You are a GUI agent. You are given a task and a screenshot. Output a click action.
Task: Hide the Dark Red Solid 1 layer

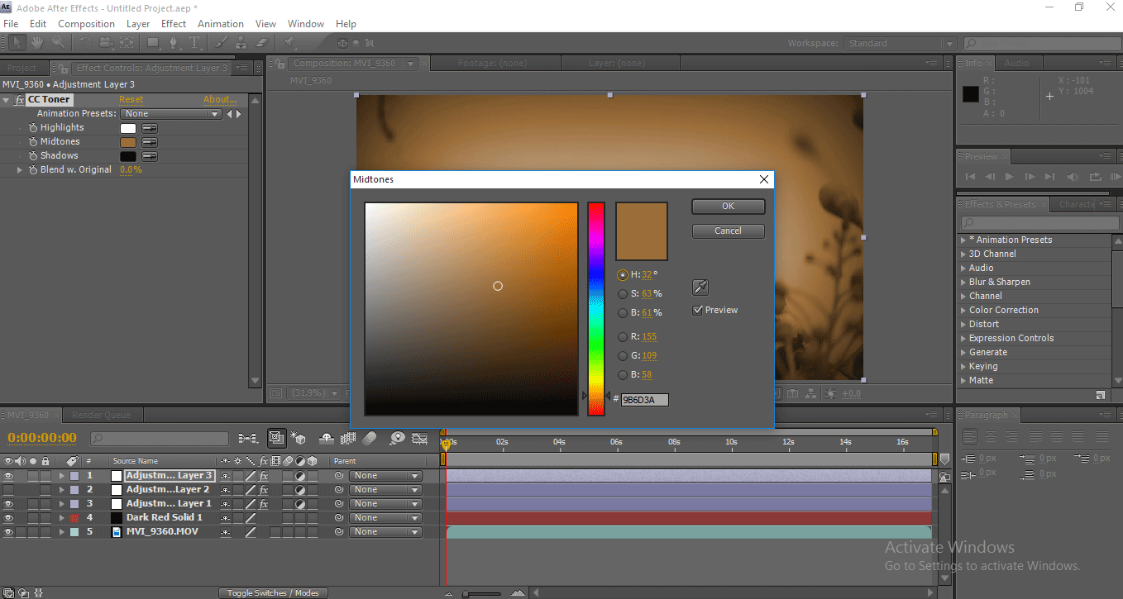(8, 518)
